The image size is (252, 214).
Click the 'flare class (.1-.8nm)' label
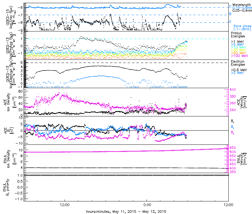(242, 27)
